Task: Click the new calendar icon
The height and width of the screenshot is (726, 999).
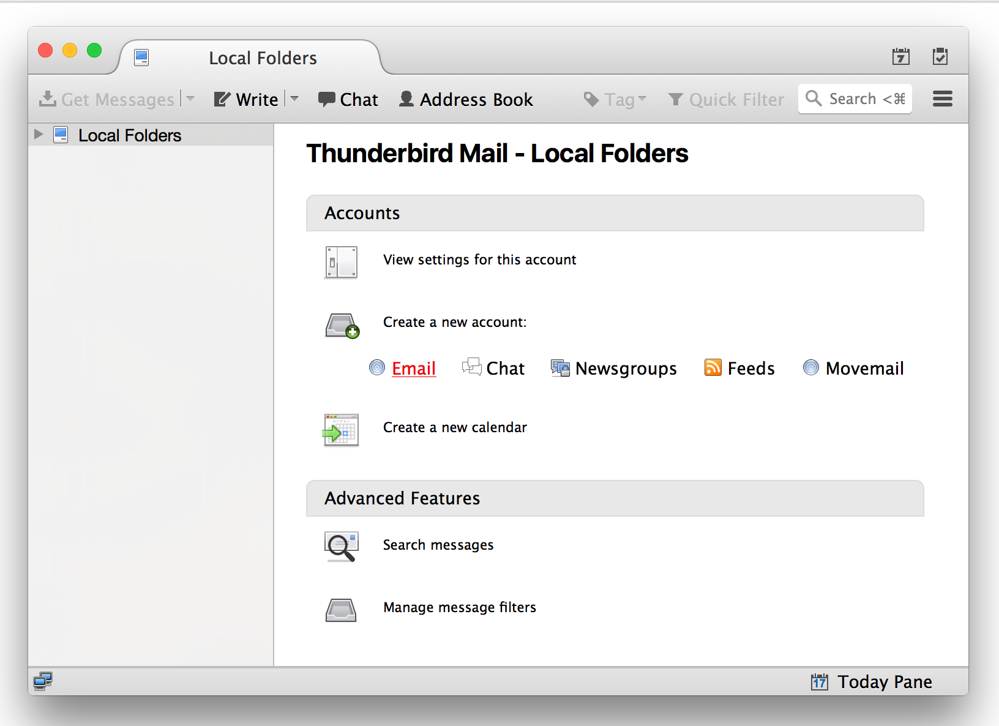Action: point(340,430)
